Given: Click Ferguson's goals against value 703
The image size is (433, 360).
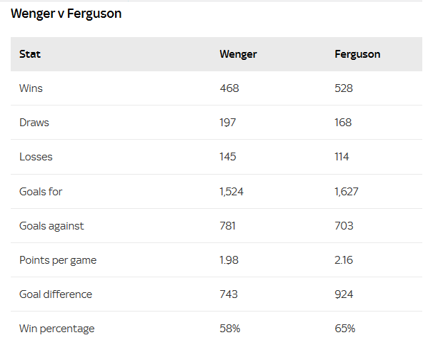Looking at the screenshot, I should [344, 226].
